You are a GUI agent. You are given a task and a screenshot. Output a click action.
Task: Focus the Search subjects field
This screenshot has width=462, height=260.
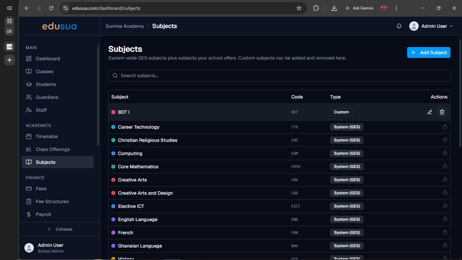(279, 75)
